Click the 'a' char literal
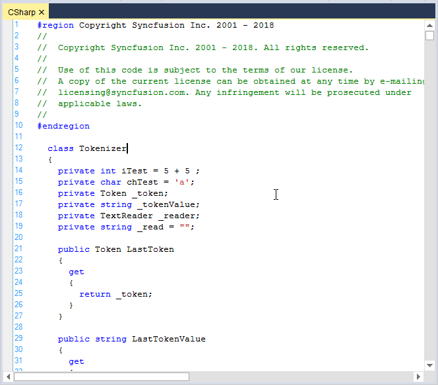The height and width of the screenshot is (385, 438). [x=182, y=182]
